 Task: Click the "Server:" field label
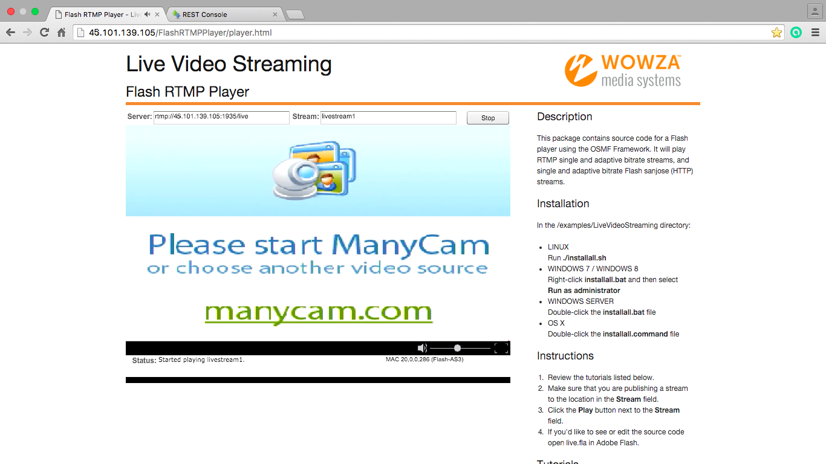(x=140, y=117)
